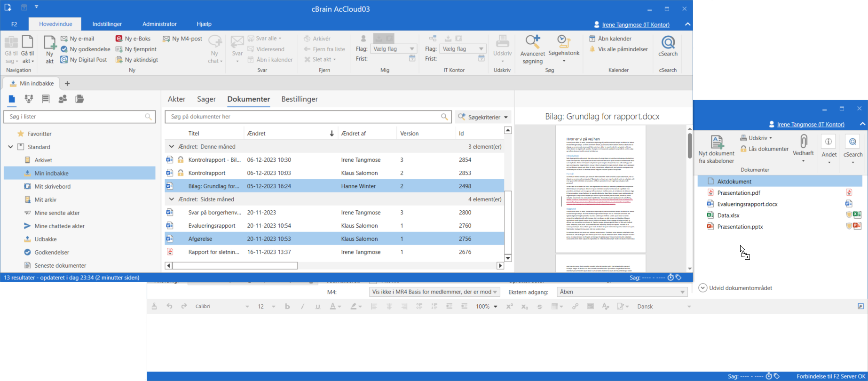Screen dimensions: 868x381
Task: Toggle Lås dokumenter lock option
Action: tap(765, 149)
